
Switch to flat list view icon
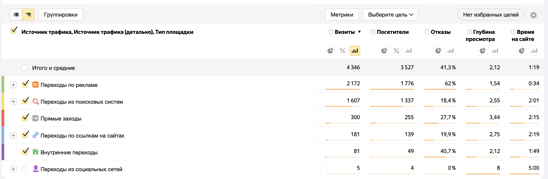tap(16, 15)
